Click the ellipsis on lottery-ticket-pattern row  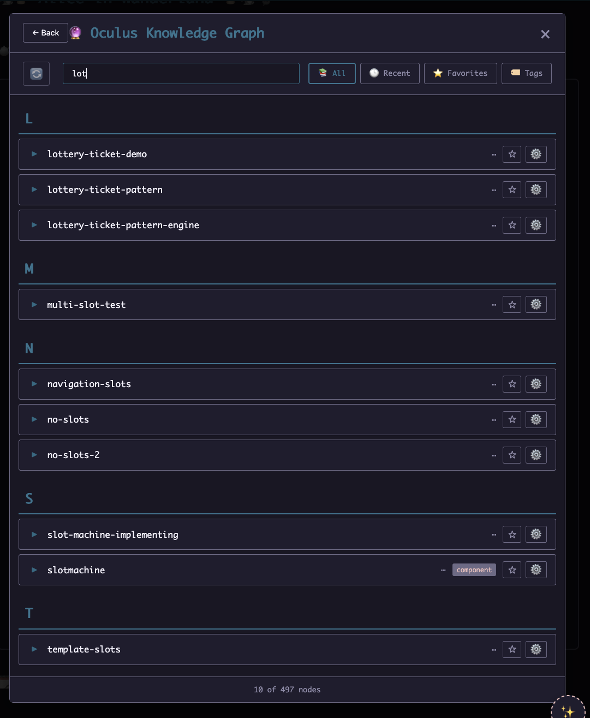point(494,190)
